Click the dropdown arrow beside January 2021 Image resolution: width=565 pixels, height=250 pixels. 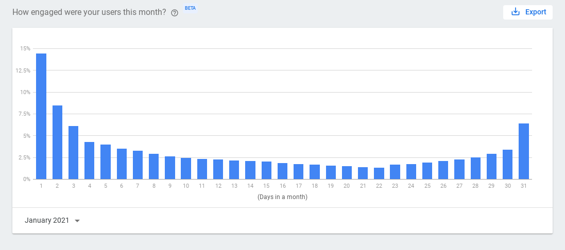(77, 221)
